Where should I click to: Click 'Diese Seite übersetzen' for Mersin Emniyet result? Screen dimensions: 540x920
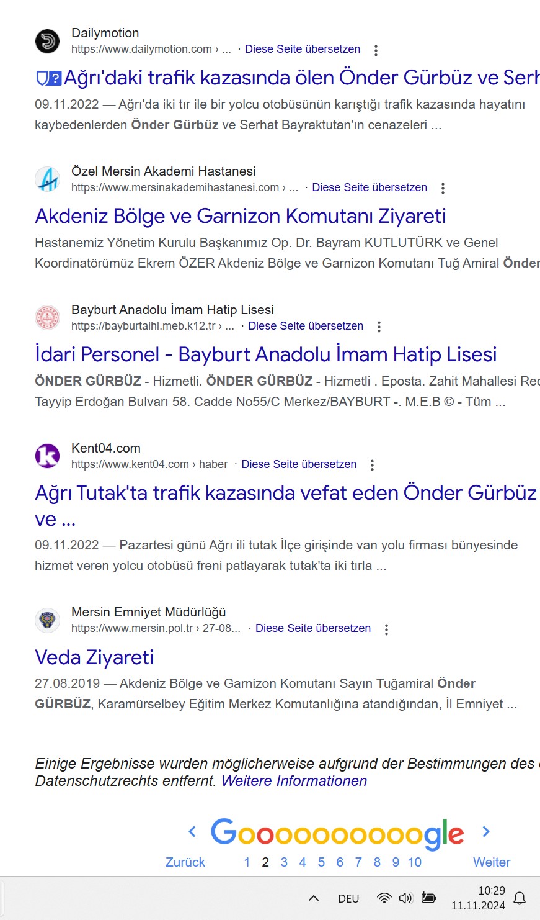313,628
